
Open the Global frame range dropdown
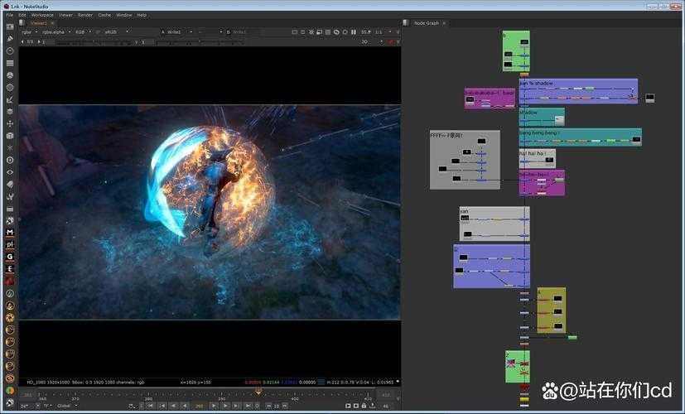(x=67, y=406)
